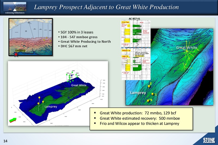Click yellow well marker 1 on contour map
The image size is (218, 145).
pyautogui.click(x=153, y=94)
